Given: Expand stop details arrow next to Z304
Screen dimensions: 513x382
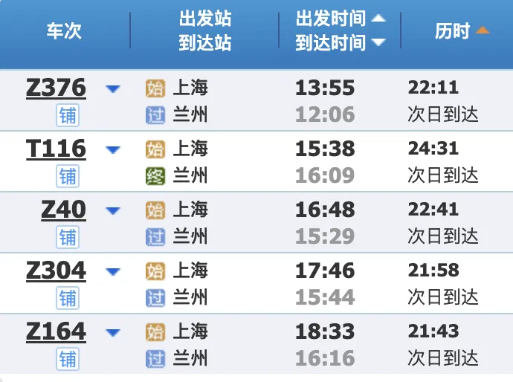Looking at the screenshot, I should [x=113, y=271].
